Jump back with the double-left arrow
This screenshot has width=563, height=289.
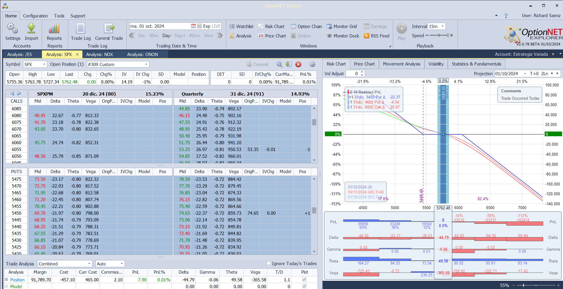tap(132, 36)
